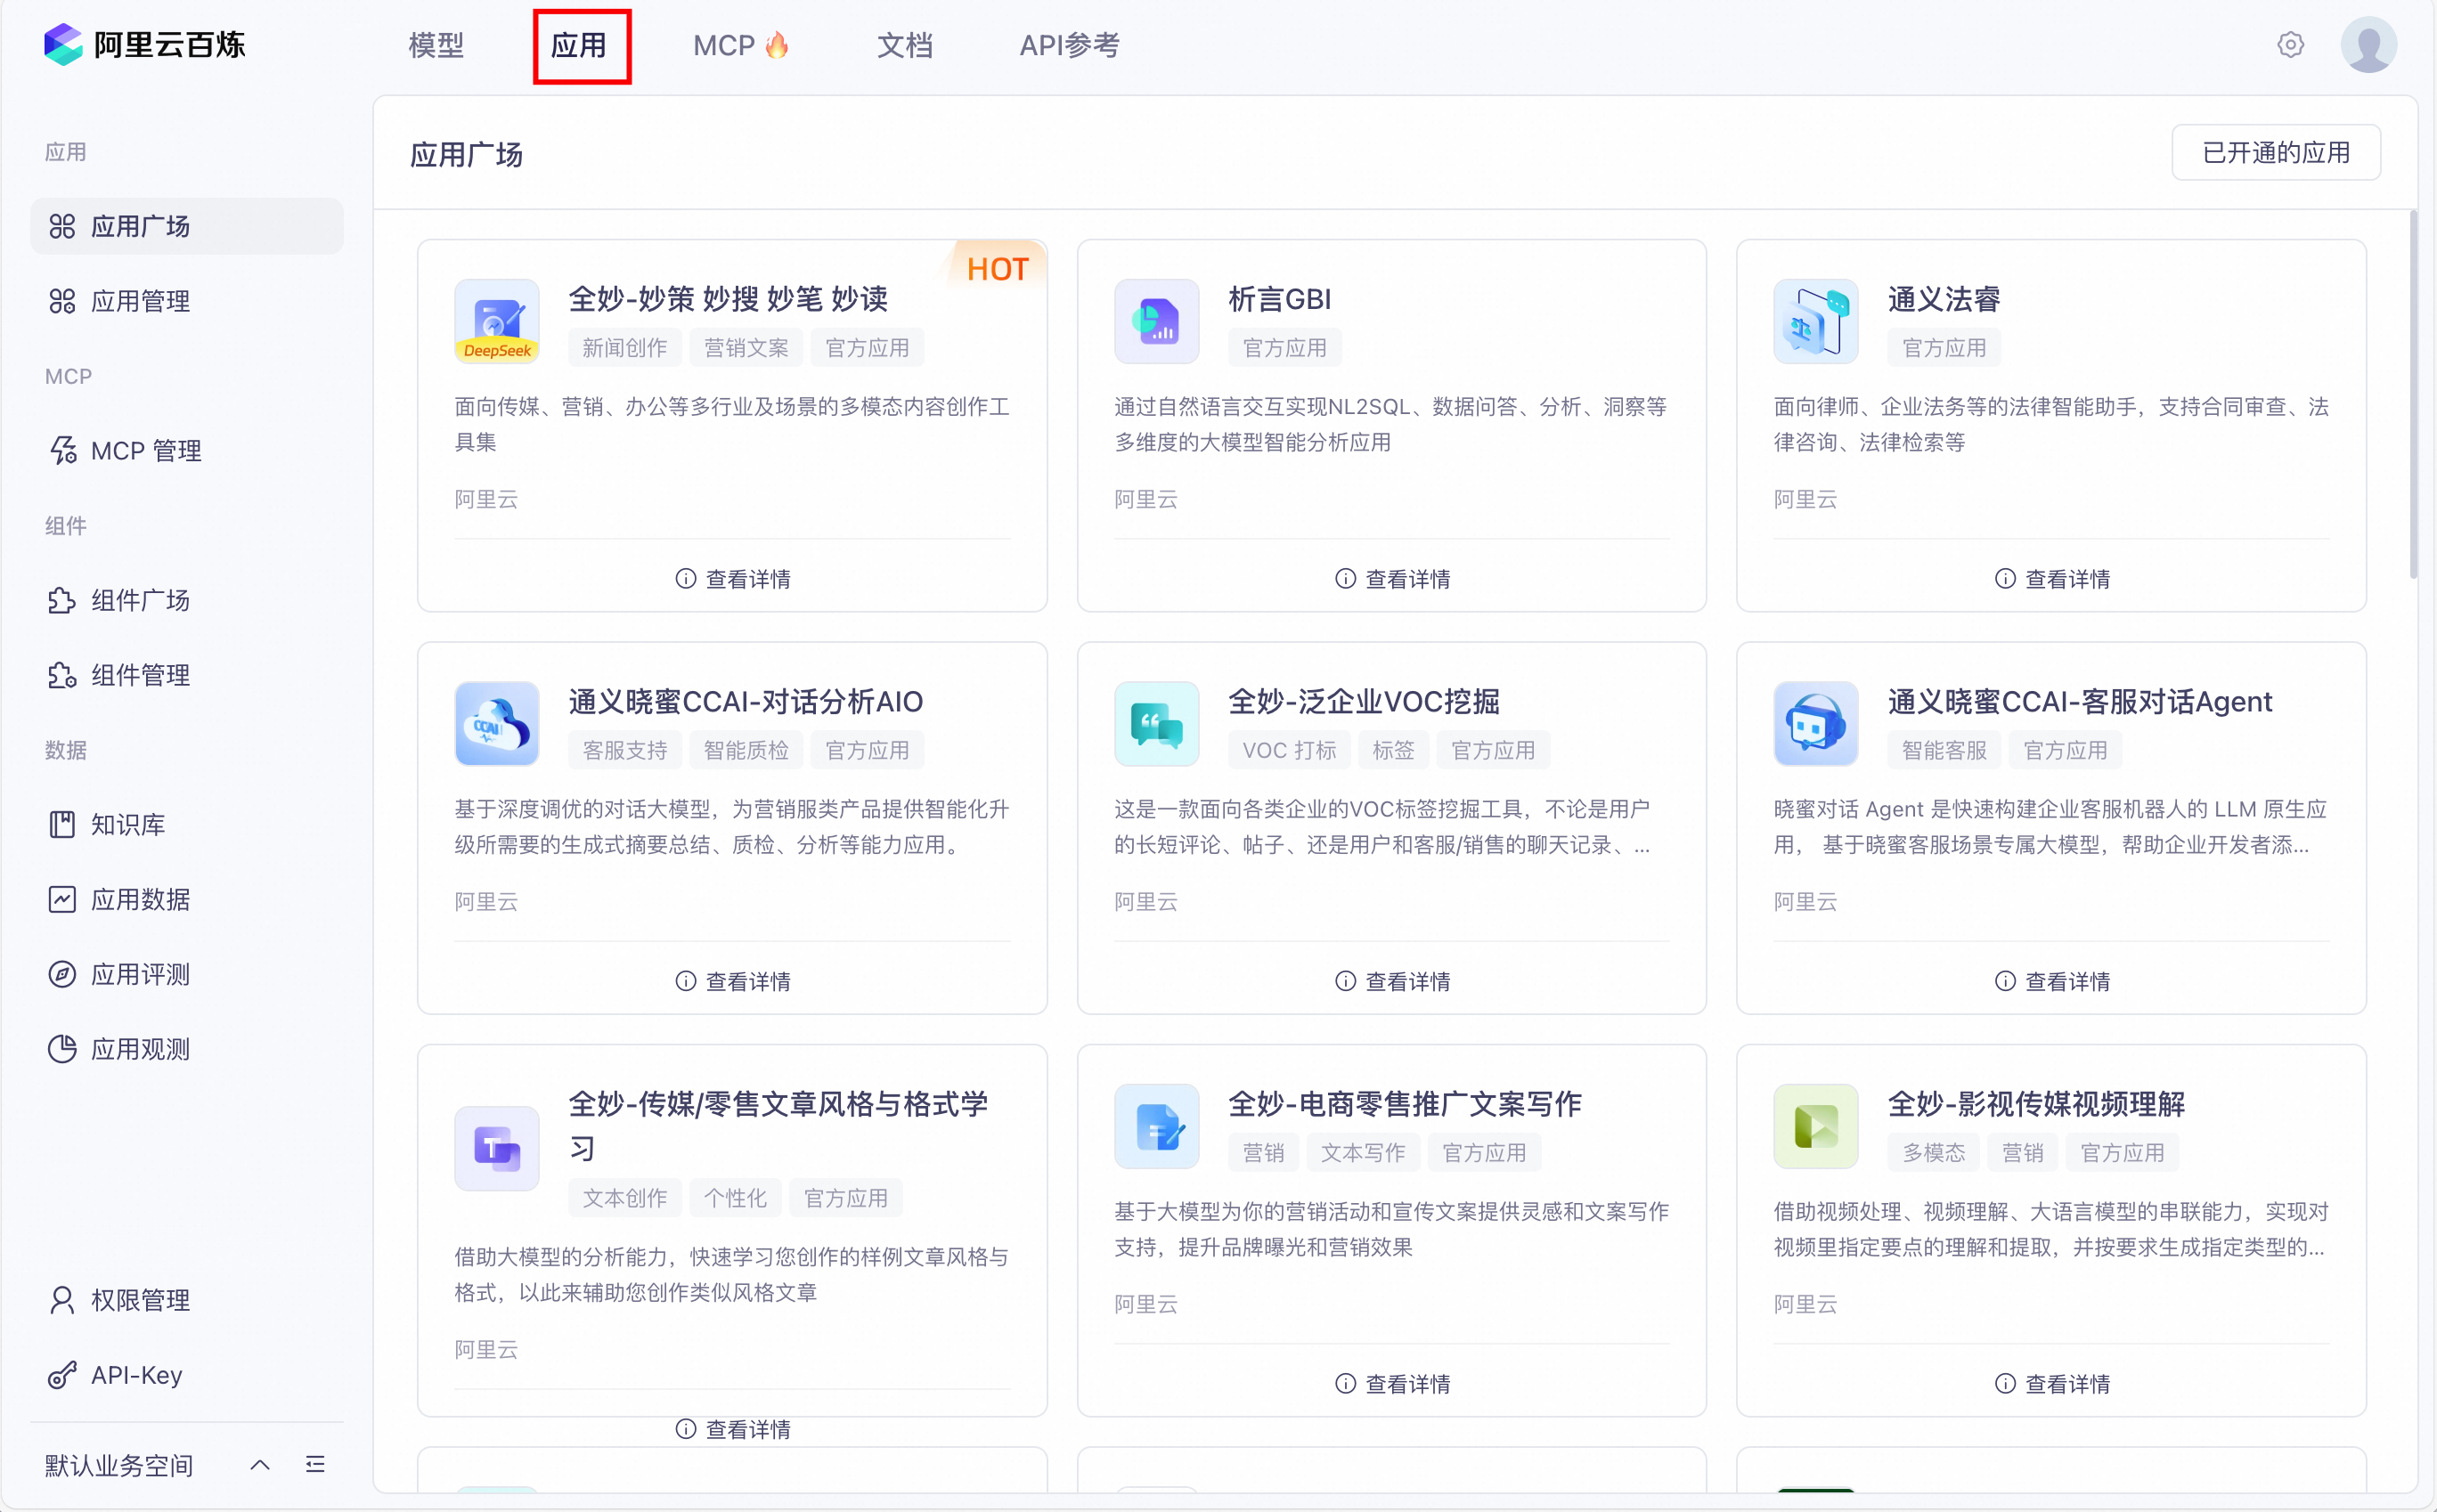Open the user avatar menu

point(2368,45)
